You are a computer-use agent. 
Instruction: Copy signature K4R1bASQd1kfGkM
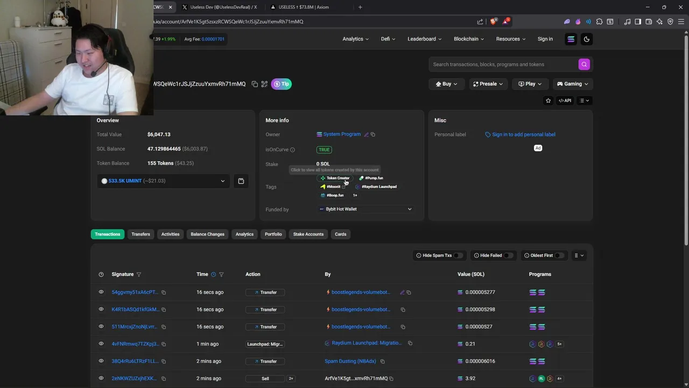(x=164, y=309)
